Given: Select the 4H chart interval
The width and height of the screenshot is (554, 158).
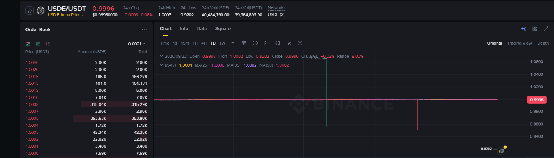Looking at the screenshot, I should click(204, 43).
